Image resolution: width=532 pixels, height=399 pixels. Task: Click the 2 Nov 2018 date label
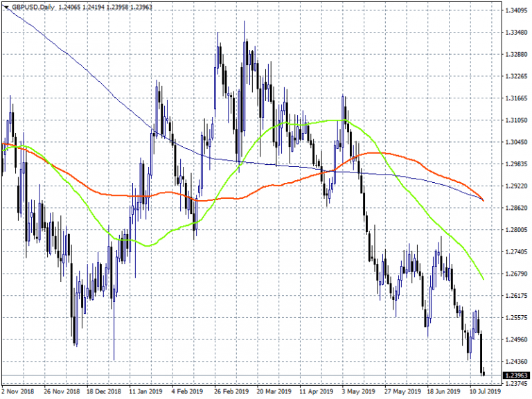pos(19,391)
